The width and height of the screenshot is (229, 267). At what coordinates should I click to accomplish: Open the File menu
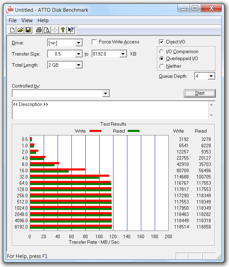point(12,20)
